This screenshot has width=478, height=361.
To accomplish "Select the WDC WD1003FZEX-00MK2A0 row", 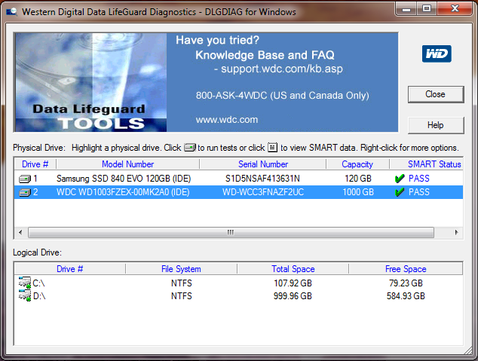I will click(x=238, y=192).
